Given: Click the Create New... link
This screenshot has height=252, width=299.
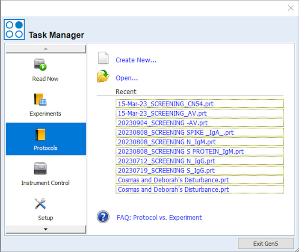Looking at the screenshot, I should [136, 60].
